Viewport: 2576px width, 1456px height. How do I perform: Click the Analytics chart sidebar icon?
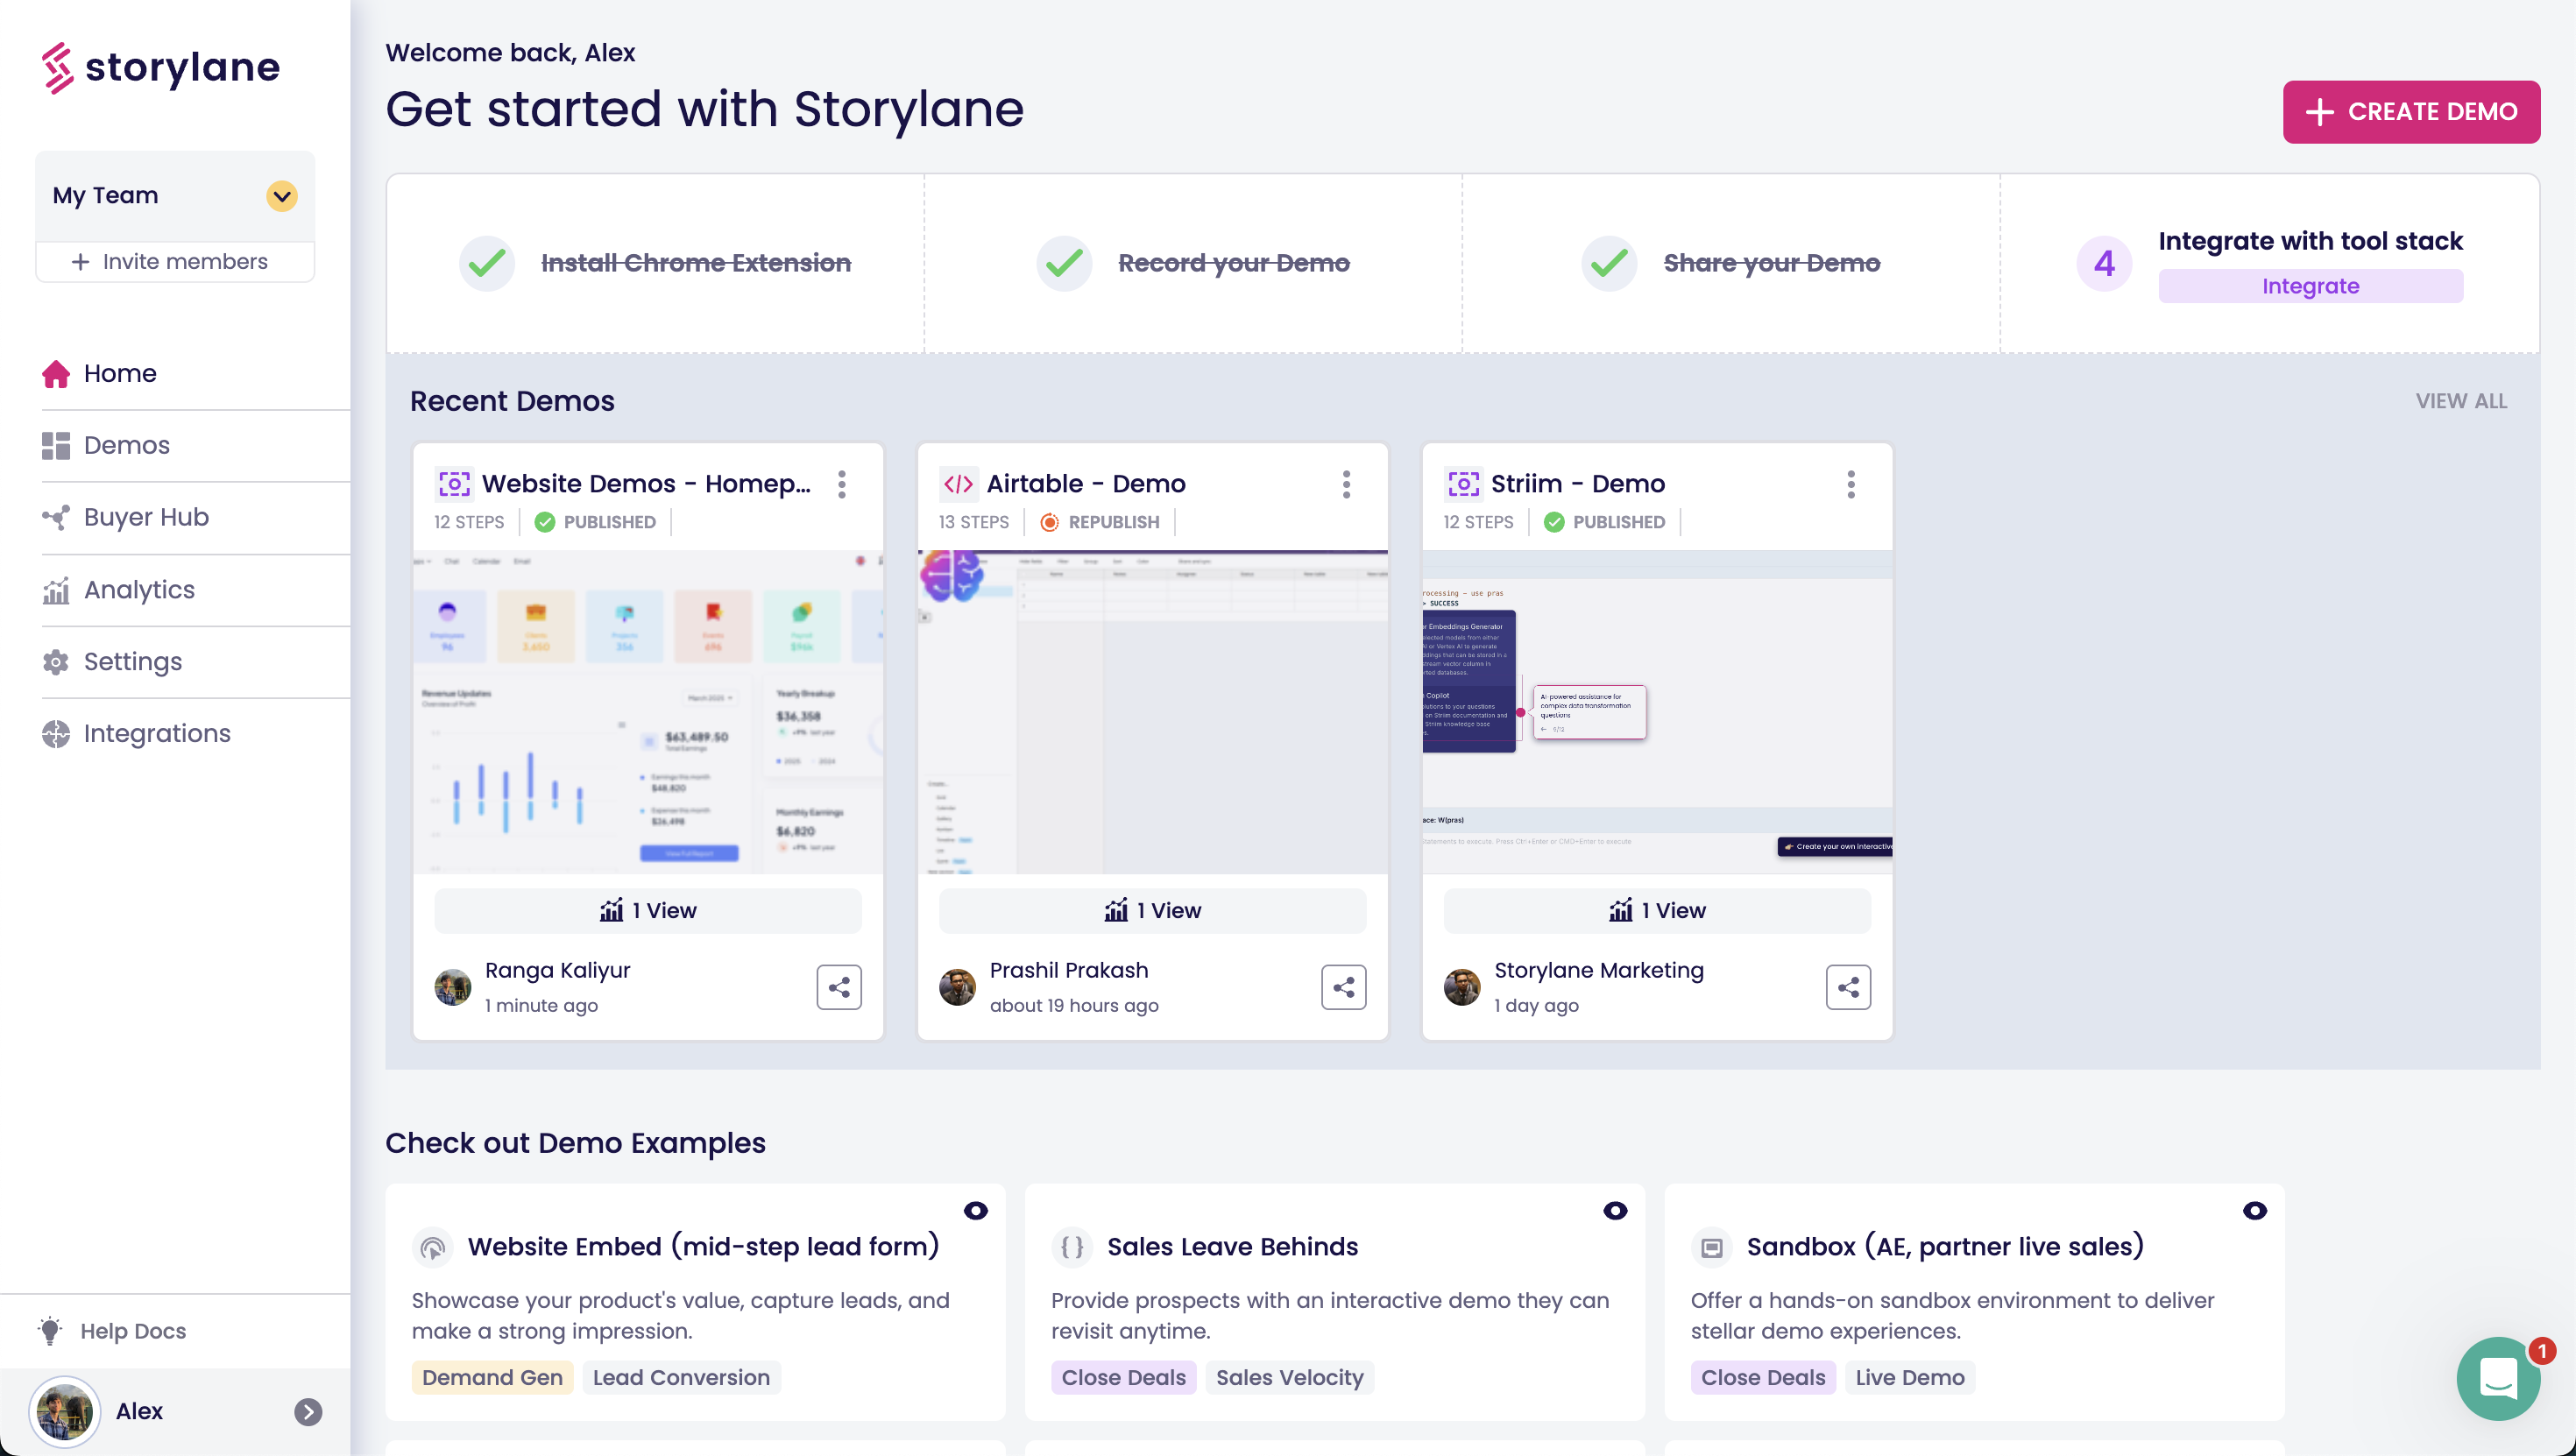point(56,590)
